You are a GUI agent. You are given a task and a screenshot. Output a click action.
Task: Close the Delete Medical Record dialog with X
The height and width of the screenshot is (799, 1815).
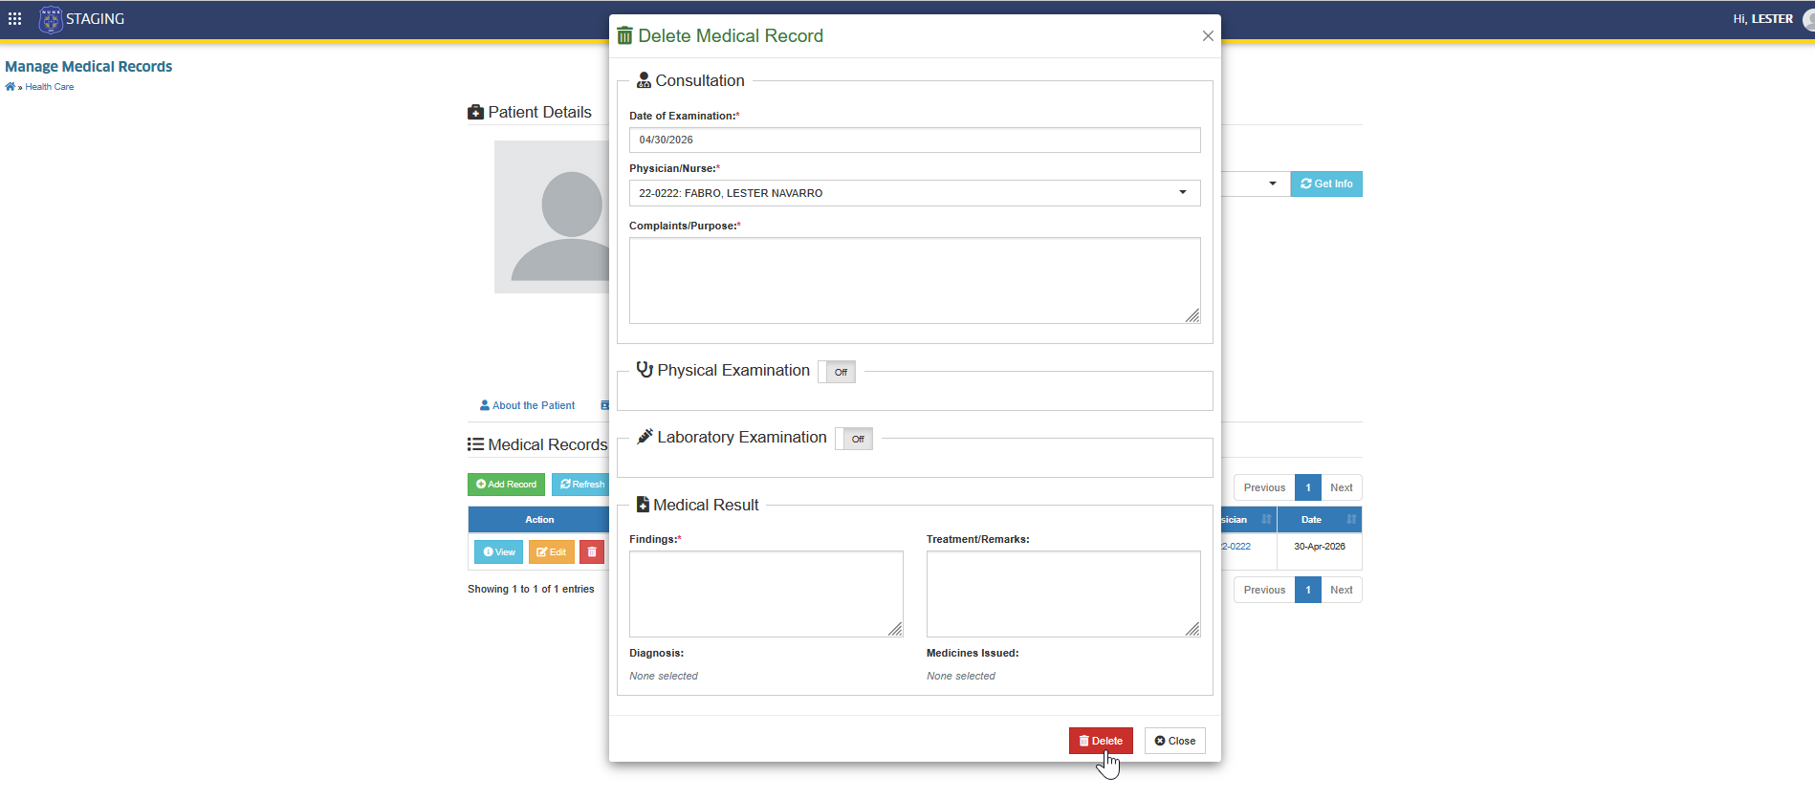coord(1208,36)
